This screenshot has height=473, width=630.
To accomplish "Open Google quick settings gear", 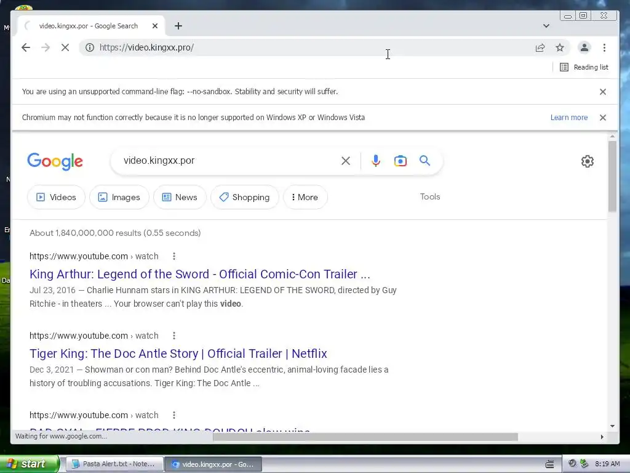I will coord(588,161).
